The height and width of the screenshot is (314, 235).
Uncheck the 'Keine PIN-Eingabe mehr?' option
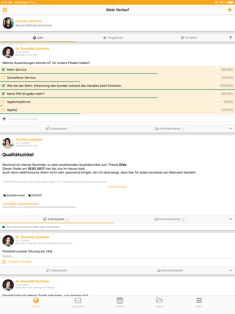pyautogui.click(x=3, y=94)
